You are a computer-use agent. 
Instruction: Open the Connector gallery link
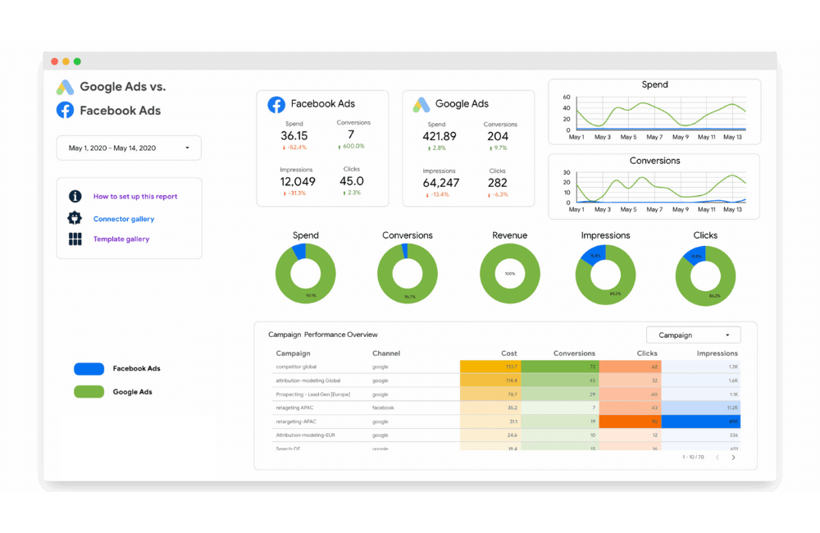click(x=124, y=219)
